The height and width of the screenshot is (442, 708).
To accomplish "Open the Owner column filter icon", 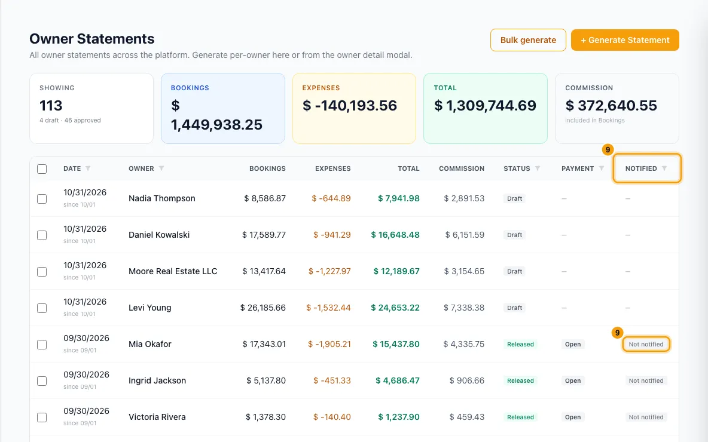I will point(161,168).
